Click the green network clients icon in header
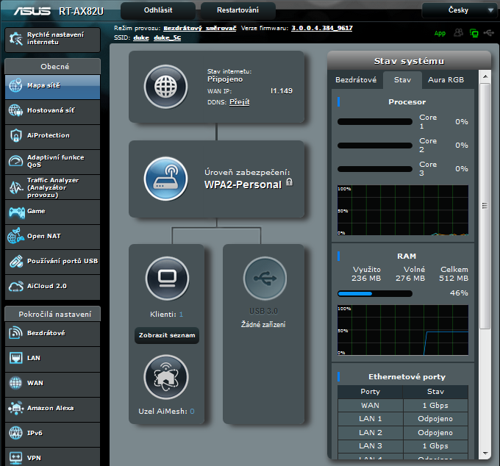 coord(474,33)
